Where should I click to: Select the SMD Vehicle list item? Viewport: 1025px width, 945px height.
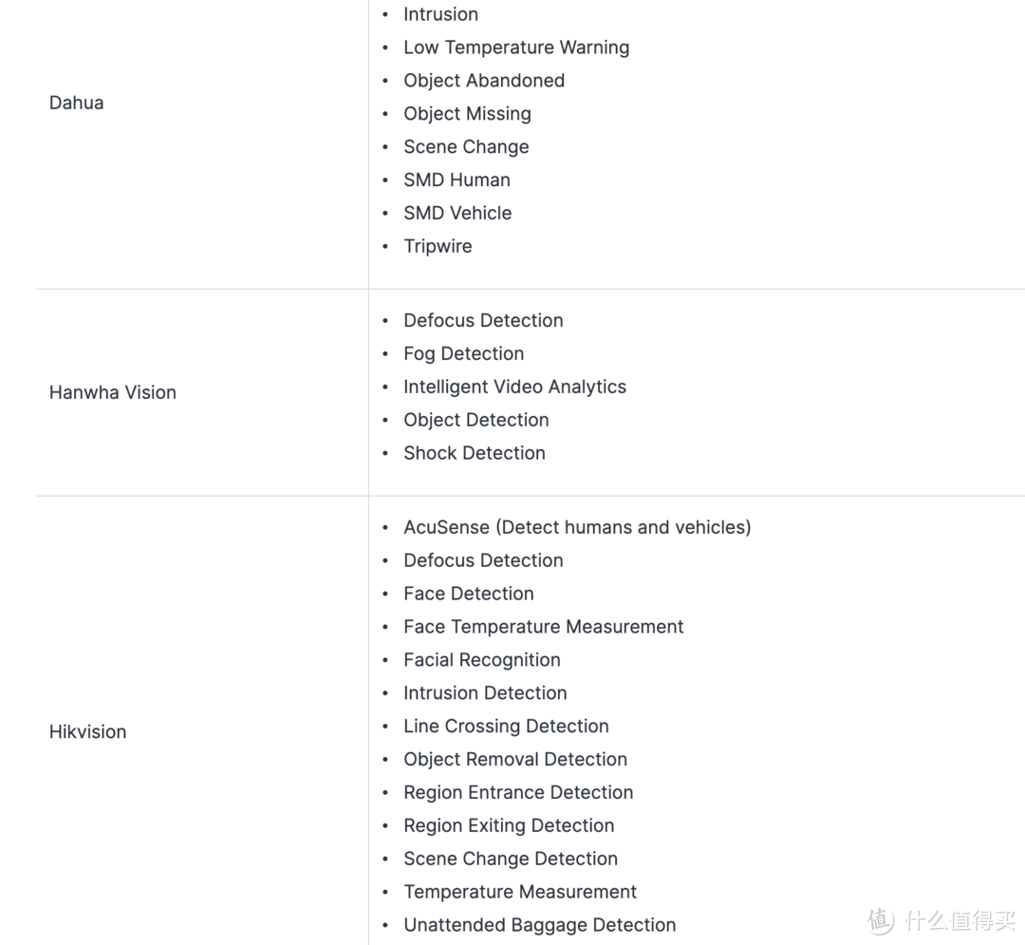457,213
